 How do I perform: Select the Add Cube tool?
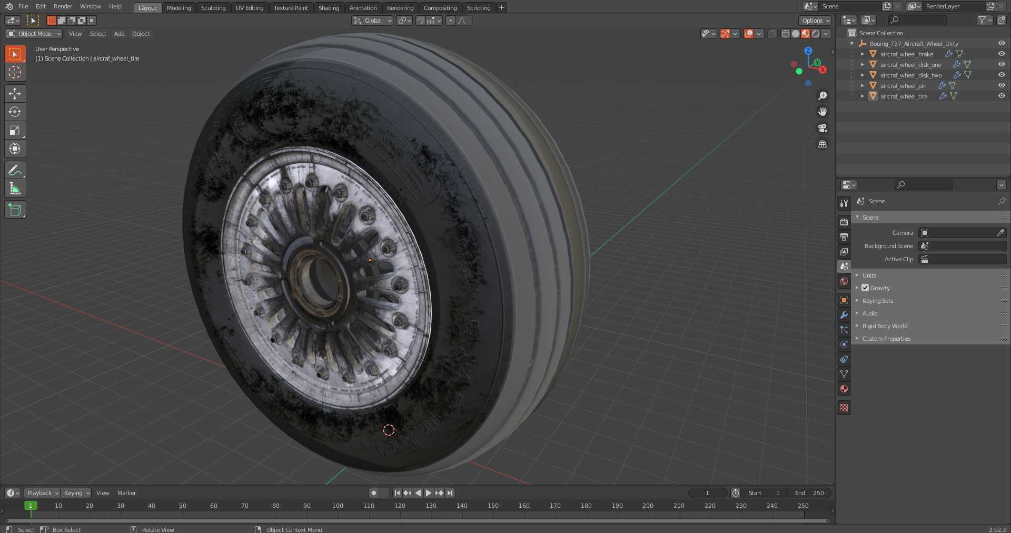coord(15,210)
